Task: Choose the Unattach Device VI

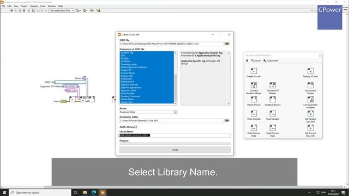Action: tap(273, 99)
